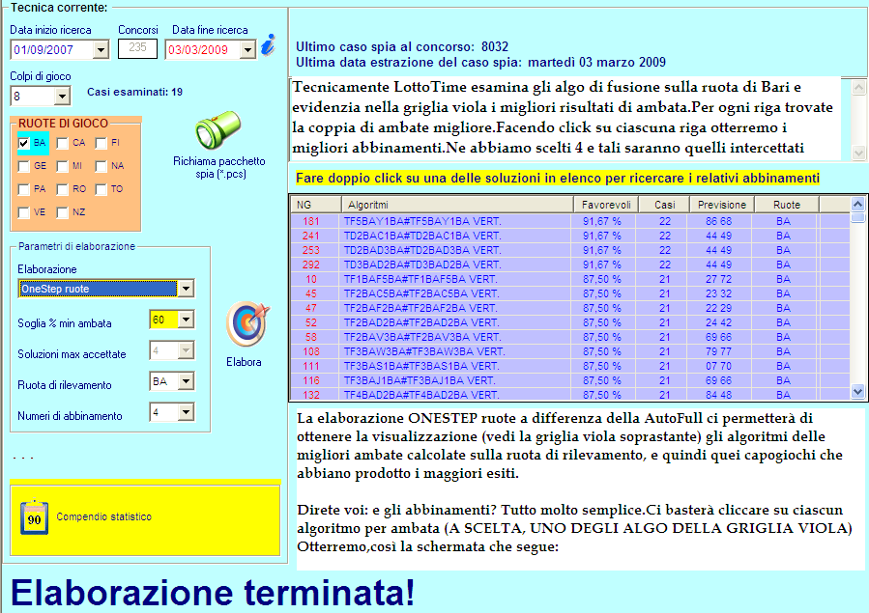Viewport: 869px width, 613px height.
Task: Click scroll down arrow of results grid
Action: 857,392
